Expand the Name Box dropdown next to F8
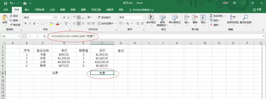This screenshot has width=266, height=99. pyautogui.click(x=19, y=36)
